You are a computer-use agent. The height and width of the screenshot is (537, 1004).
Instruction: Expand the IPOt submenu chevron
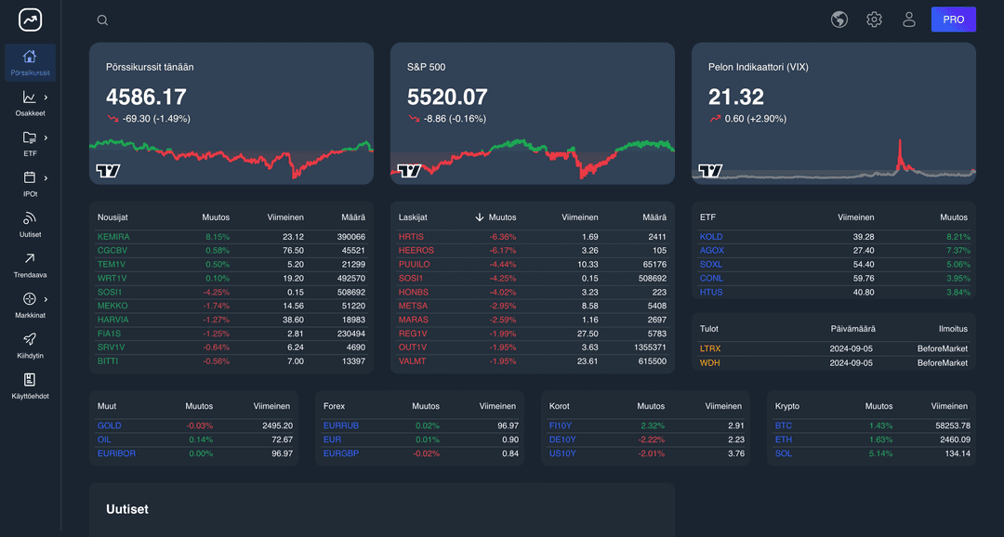click(x=46, y=178)
